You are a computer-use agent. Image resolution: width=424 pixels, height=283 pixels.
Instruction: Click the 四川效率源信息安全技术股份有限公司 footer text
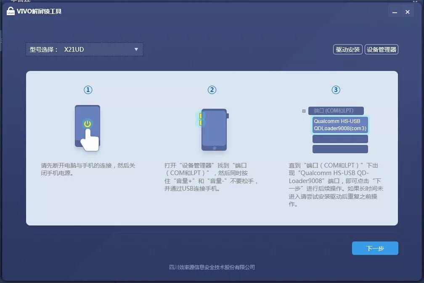point(212,267)
